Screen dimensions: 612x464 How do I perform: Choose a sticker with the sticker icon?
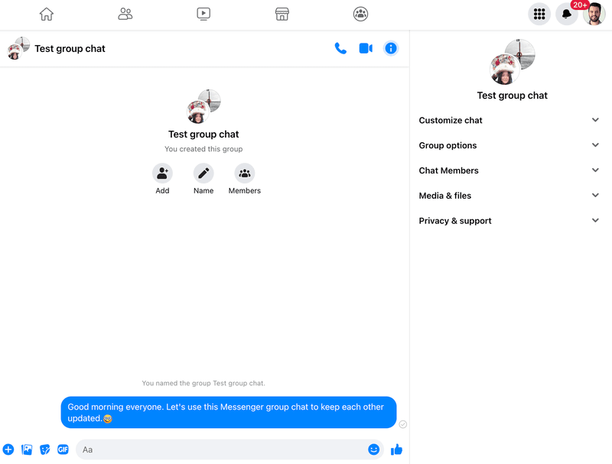pyautogui.click(x=45, y=449)
